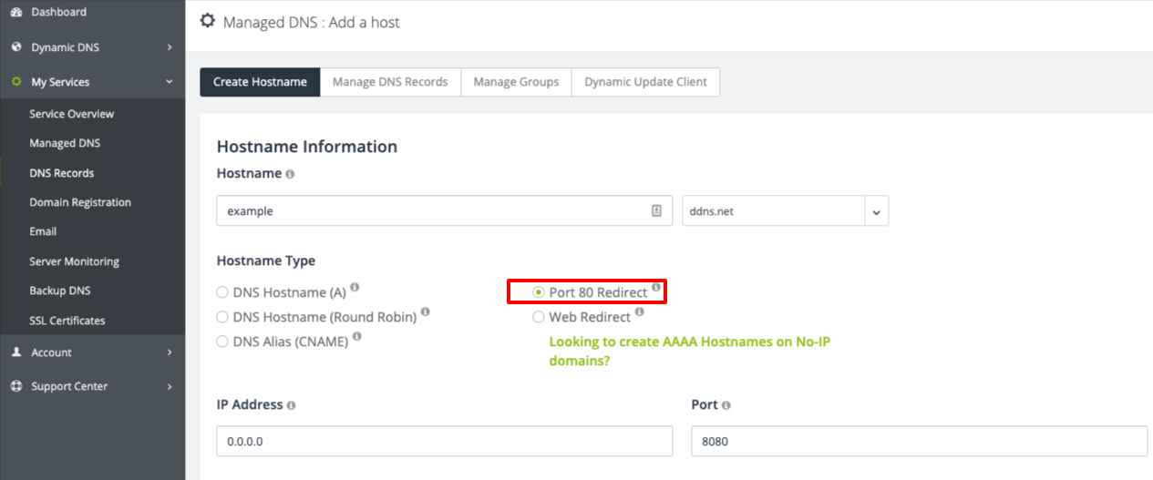Click the Account person icon
Screen dimensions: 1153x480
pyautogui.click(x=15, y=352)
